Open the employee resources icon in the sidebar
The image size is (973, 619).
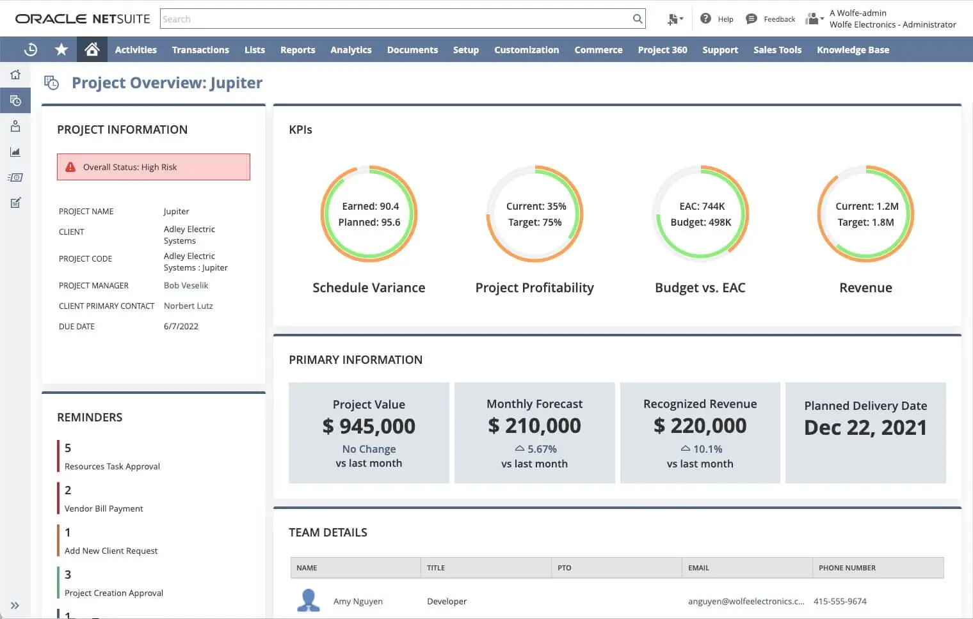(x=15, y=126)
